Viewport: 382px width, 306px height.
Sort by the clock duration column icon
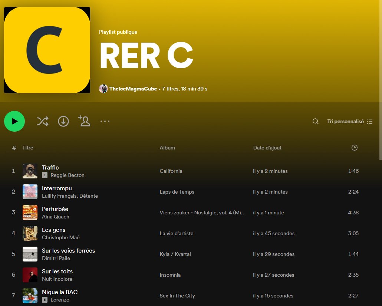(x=355, y=148)
